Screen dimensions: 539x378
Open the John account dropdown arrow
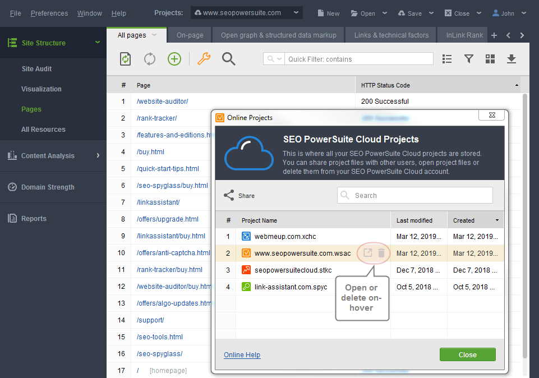[523, 13]
